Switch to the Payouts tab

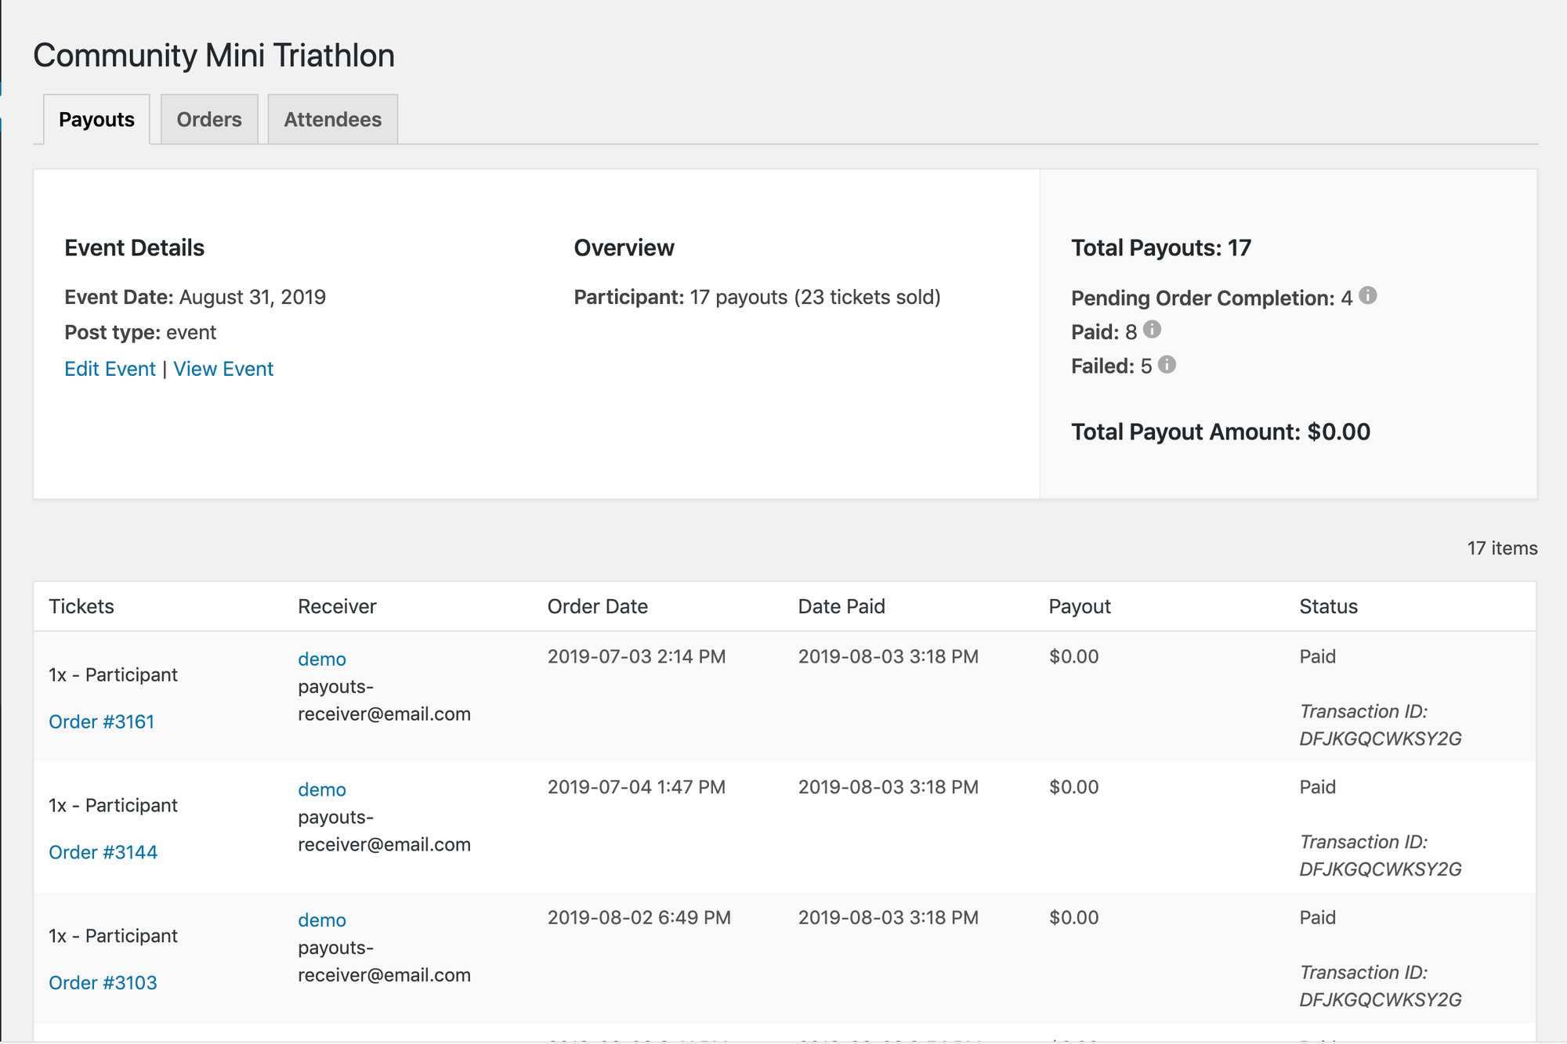pyautogui.click(x=96, y=120)
